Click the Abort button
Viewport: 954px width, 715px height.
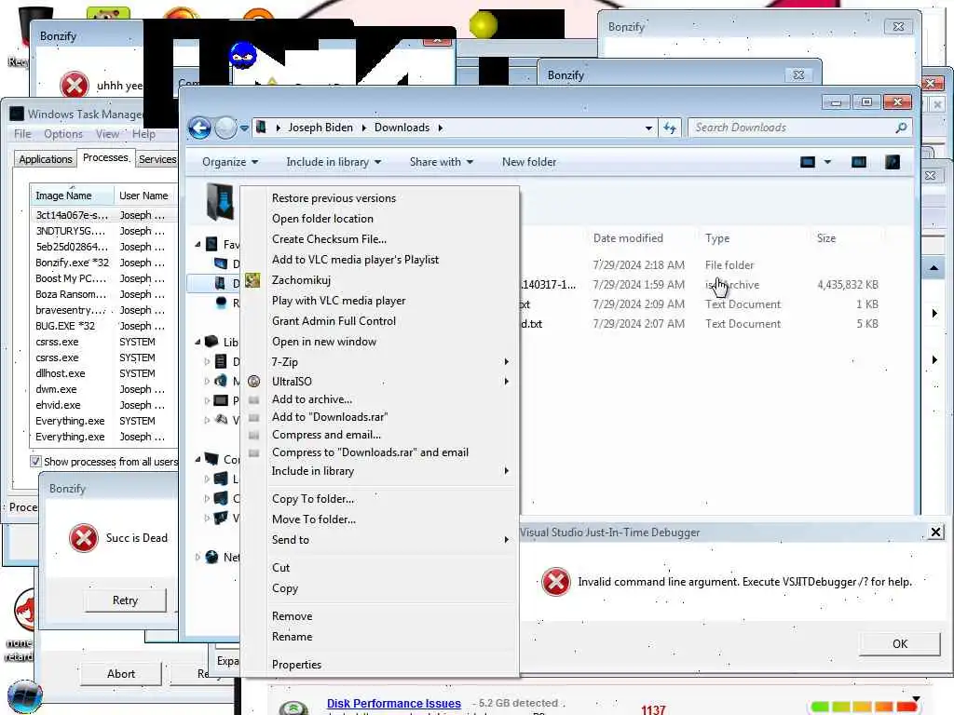coord(121,674)
